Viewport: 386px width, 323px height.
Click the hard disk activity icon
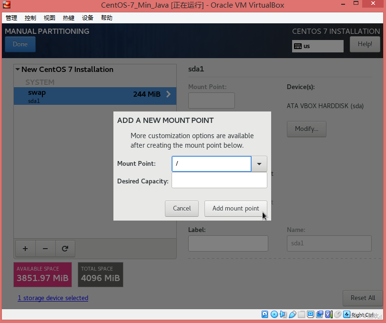[x=264, y=314]
